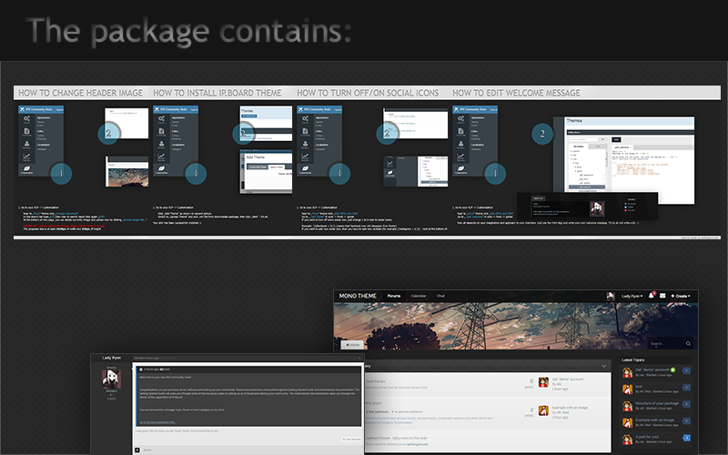Click reply count badge beside 'Structure of your package'
The height and width of the screenshot is (455, 728).
click(x=687, y=404)
